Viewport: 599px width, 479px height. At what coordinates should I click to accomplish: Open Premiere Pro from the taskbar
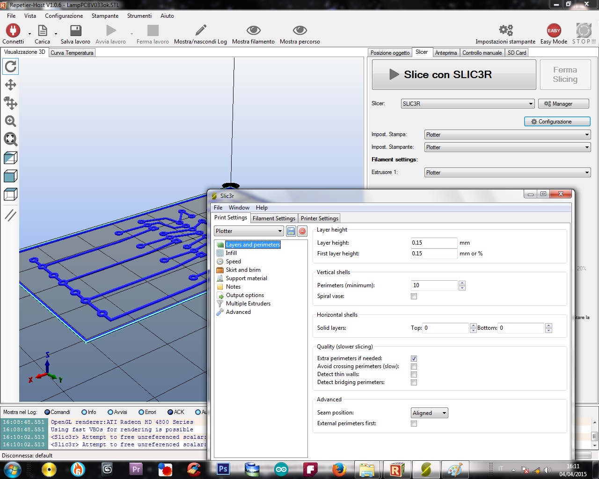tap(136, 469)
